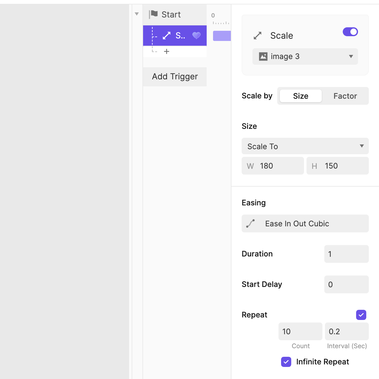Click the Scale icon in panel header
The width and height of the screenshot is (379, 379).
[258, 36]
